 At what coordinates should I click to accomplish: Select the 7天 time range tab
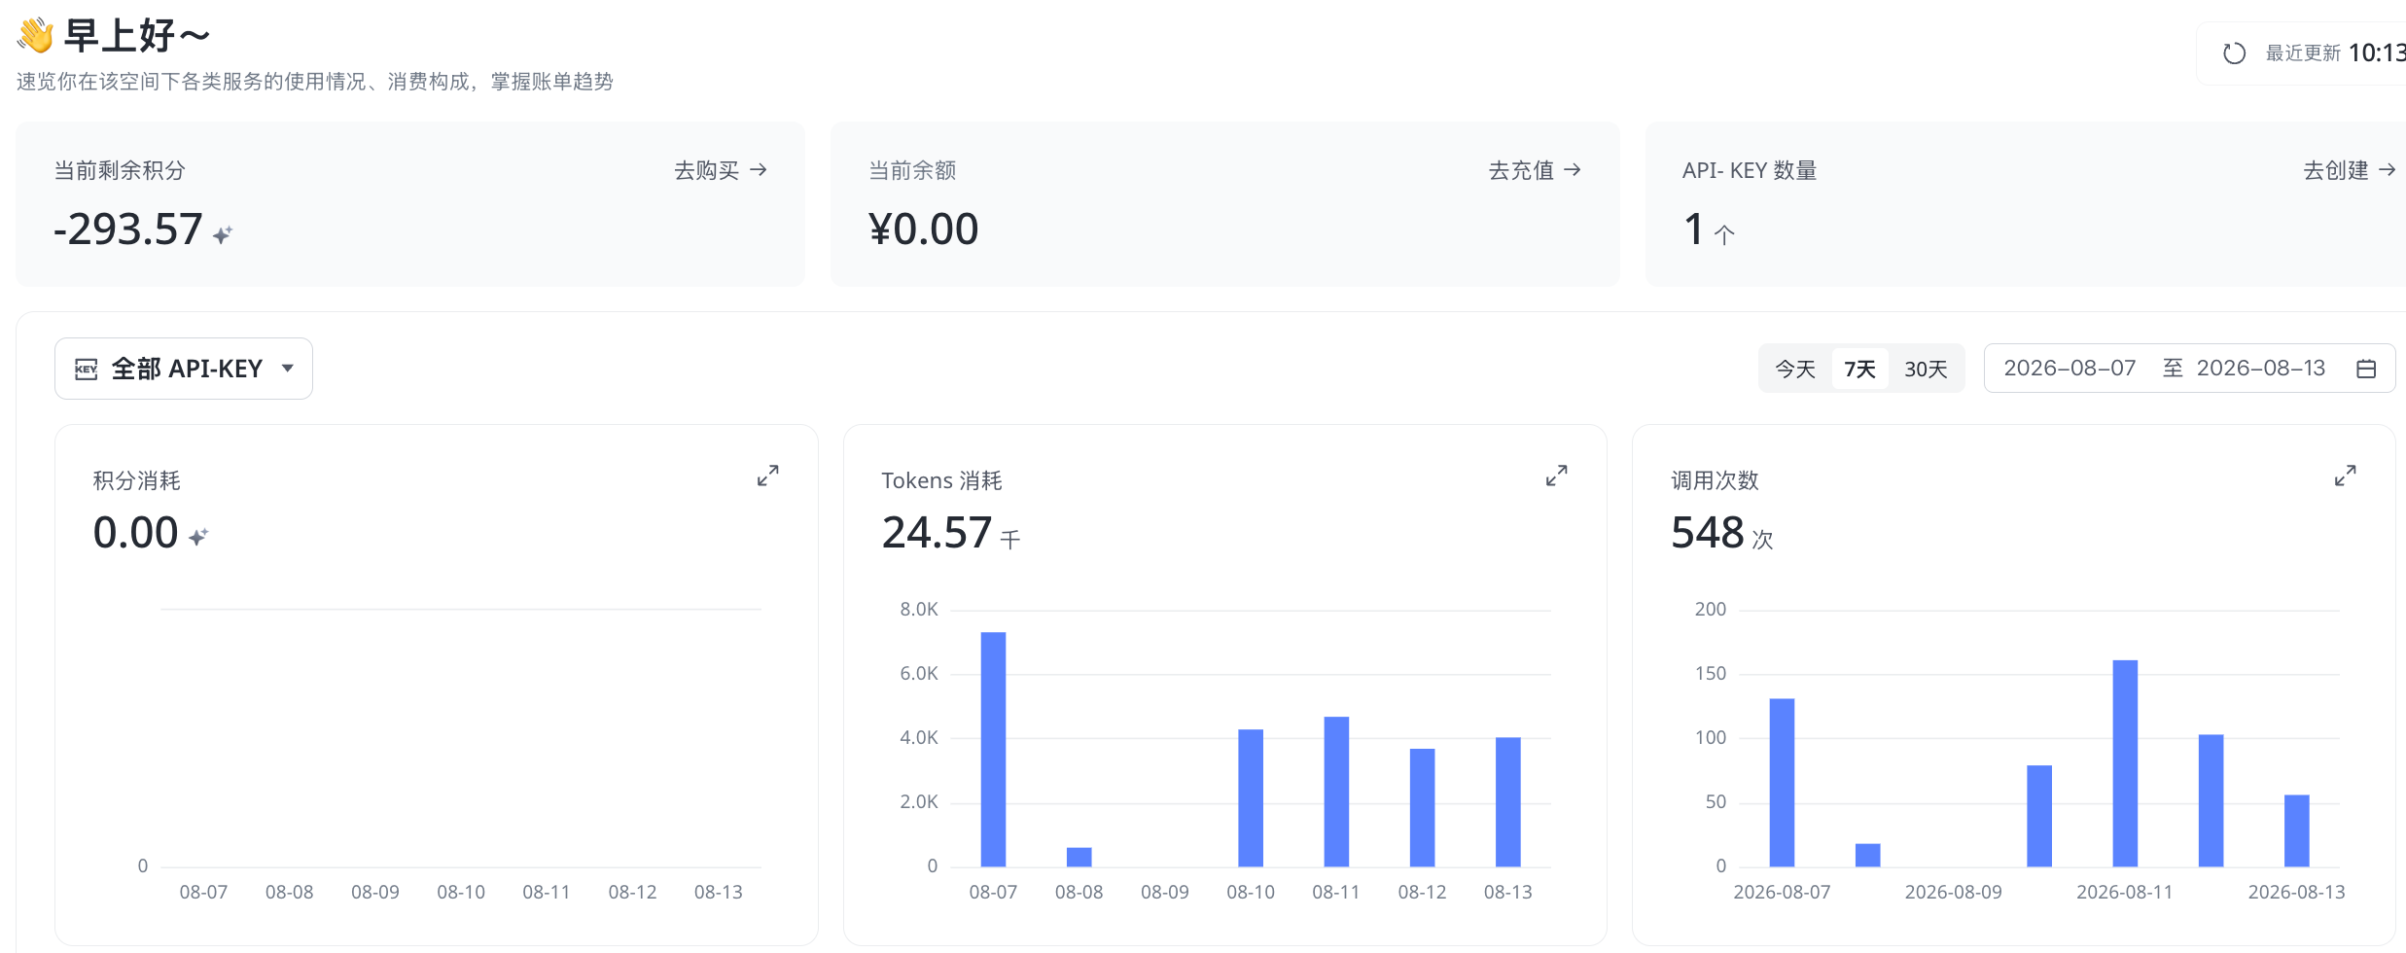[x=1859, y=369]
